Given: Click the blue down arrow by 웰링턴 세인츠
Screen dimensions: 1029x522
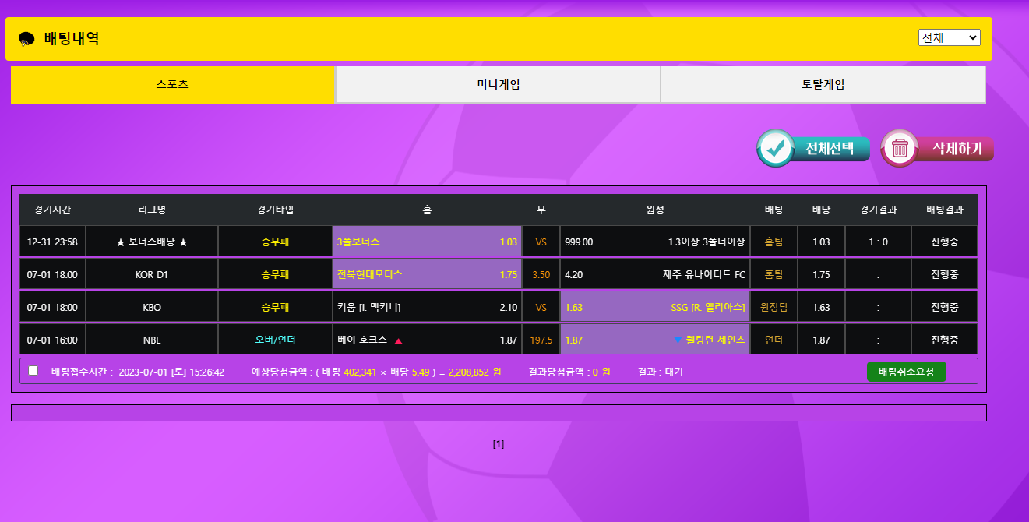Looking at the screenshot, I should pos(678,340).
